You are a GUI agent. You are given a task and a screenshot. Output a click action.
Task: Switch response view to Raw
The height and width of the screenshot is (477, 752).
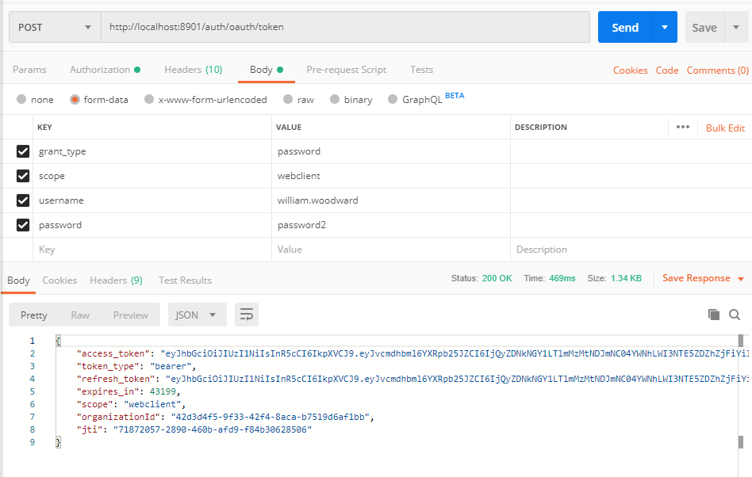80,315
